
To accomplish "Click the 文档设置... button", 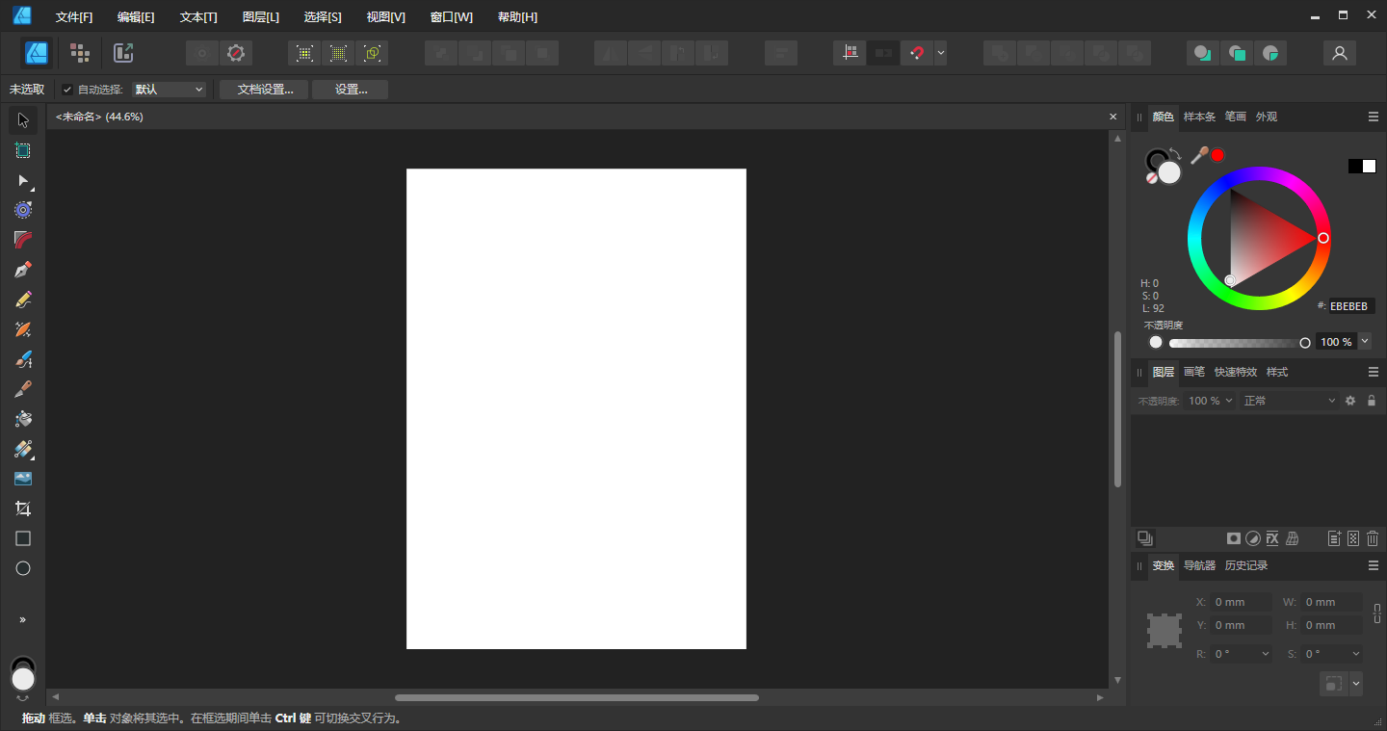I will tap(264, 90).
